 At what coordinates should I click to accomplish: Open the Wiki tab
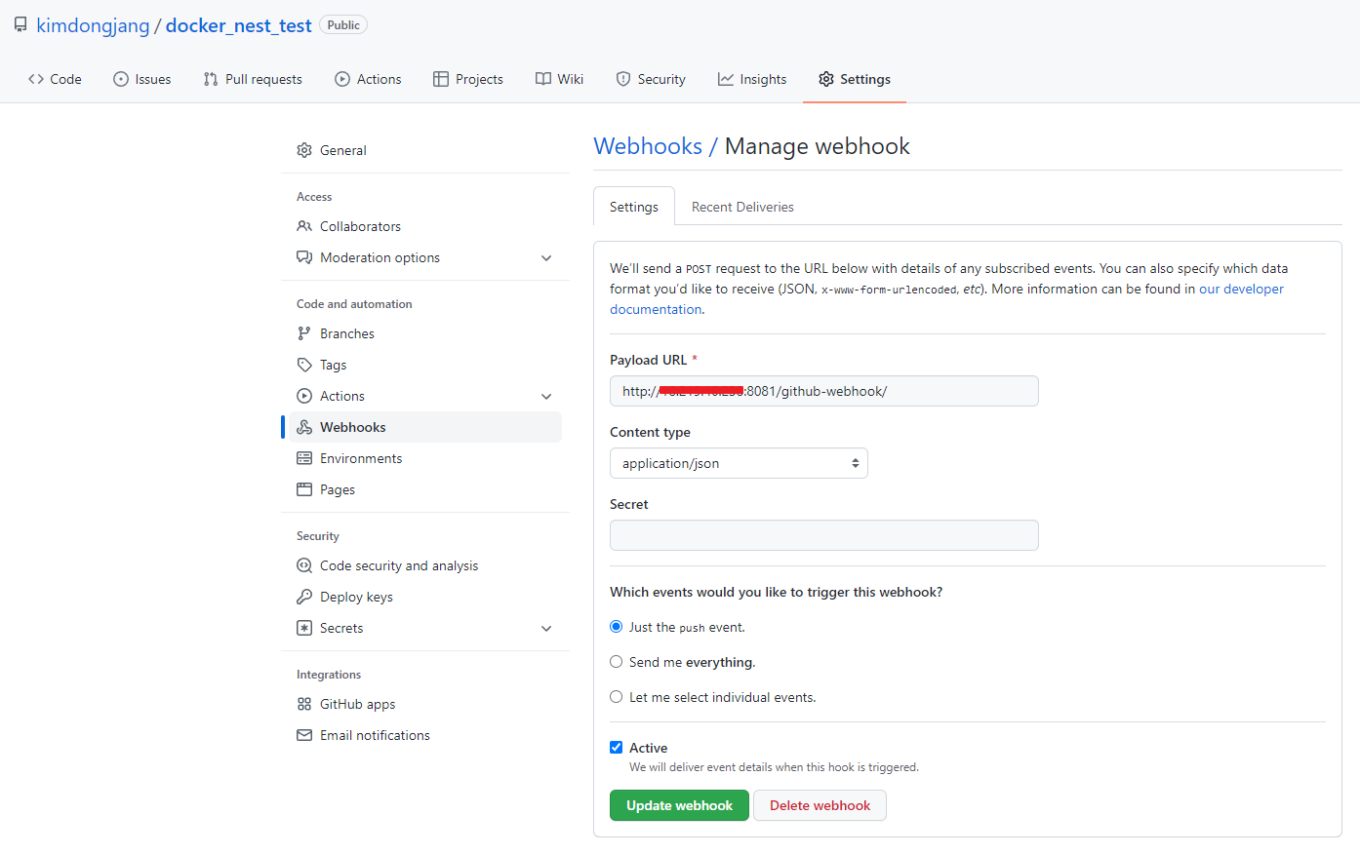click(x=559, y=79)
